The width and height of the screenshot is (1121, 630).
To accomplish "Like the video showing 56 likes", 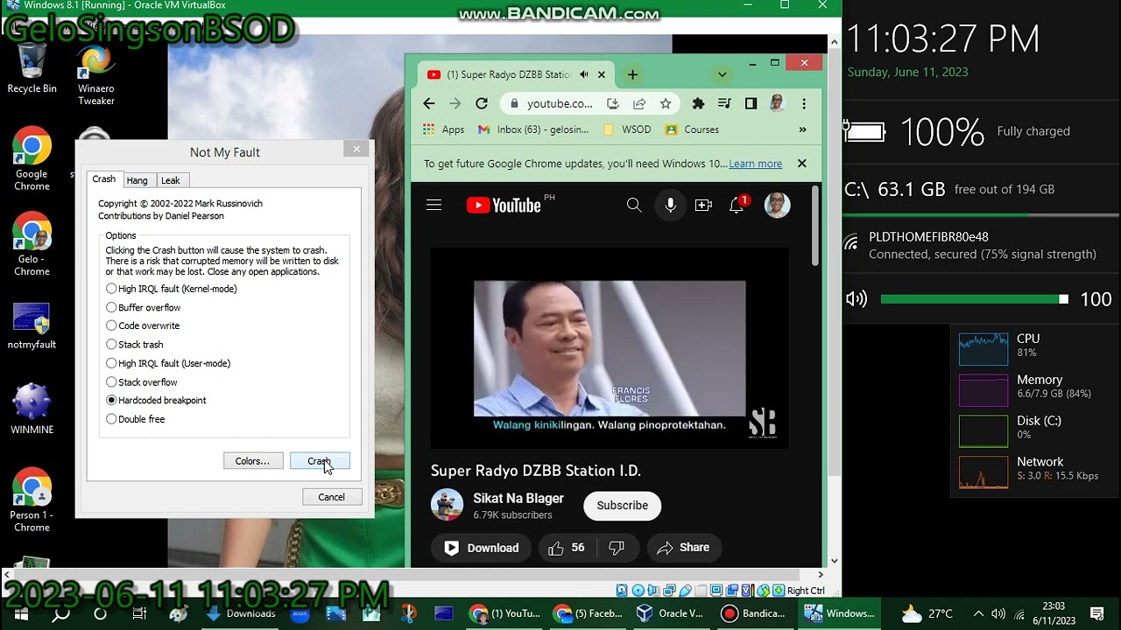I will coord(566,548).
